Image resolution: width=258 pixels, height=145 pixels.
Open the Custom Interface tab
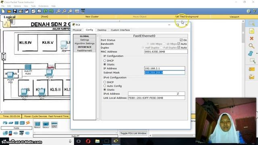120,30
